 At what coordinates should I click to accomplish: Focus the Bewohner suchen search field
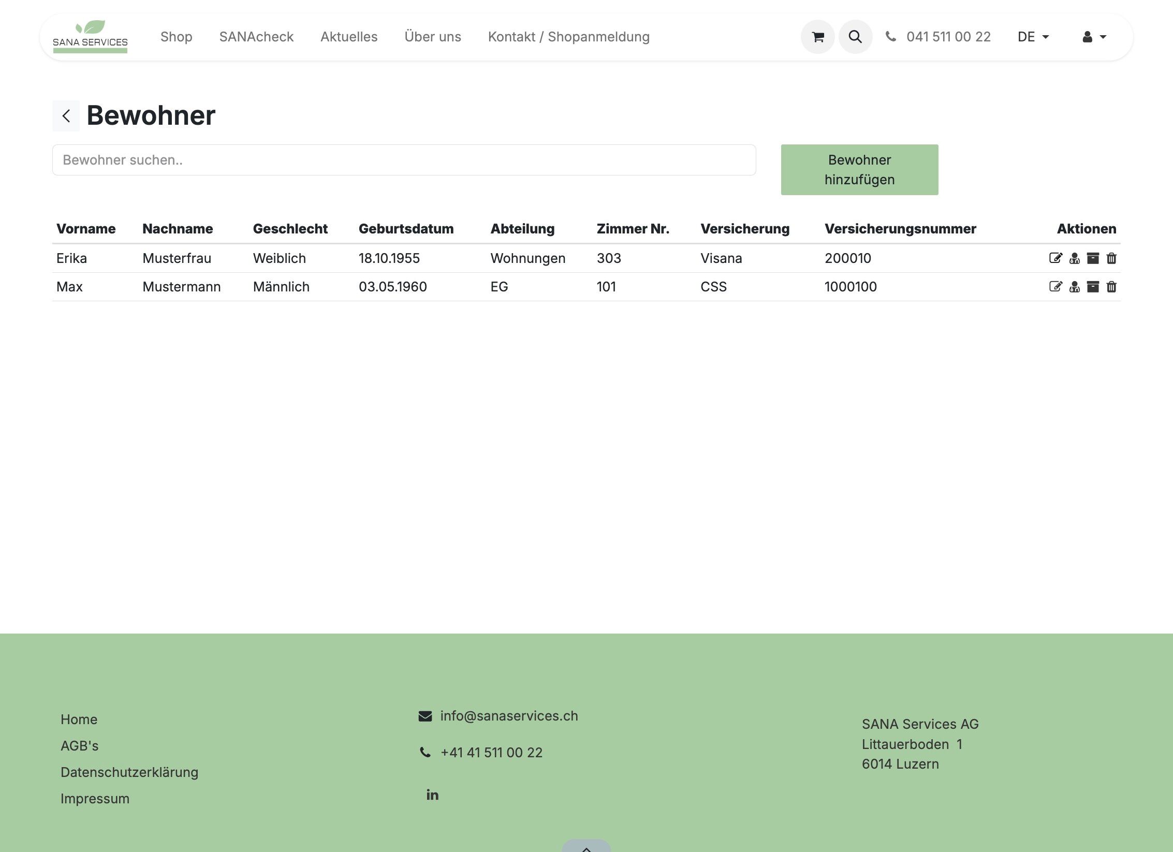pyautogui.click(x=404, y=160)
